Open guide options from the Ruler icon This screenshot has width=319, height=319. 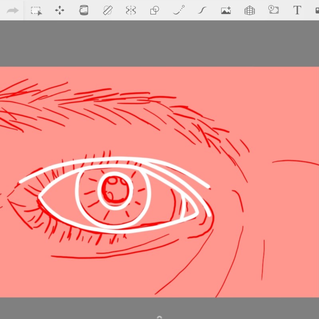(107, 10)
